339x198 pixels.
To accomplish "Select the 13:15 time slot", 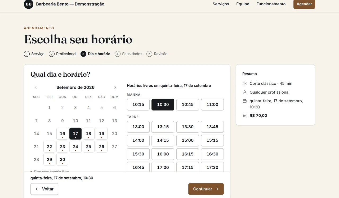I will (x=163, y=127).
